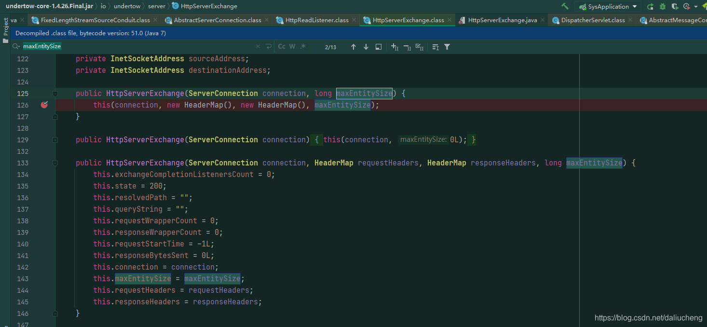Click the Project folder icon in sidebar
This screenshot has width=707, height=327.
5,41
